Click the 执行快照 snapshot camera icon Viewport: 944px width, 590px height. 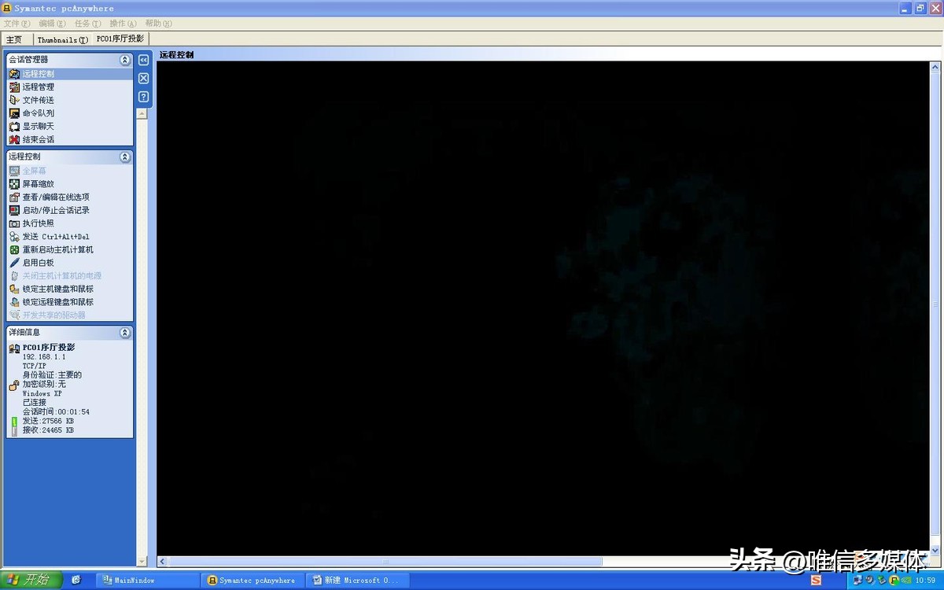[14, 223]
